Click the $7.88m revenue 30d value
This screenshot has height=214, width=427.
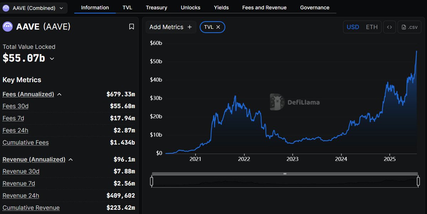(x=124, y=171)
